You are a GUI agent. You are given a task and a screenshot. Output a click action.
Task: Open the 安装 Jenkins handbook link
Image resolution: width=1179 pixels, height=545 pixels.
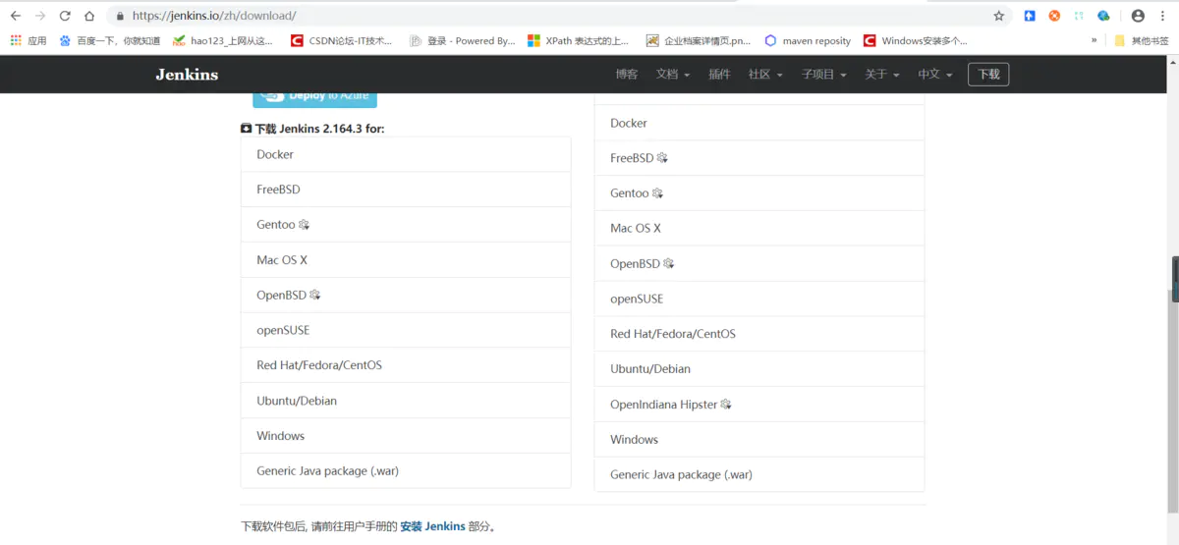pyautogui.click(x=432, y=526)
